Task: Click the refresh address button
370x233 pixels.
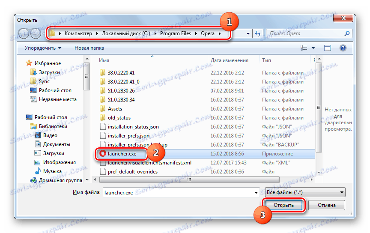Action: (x=258, y=33)
